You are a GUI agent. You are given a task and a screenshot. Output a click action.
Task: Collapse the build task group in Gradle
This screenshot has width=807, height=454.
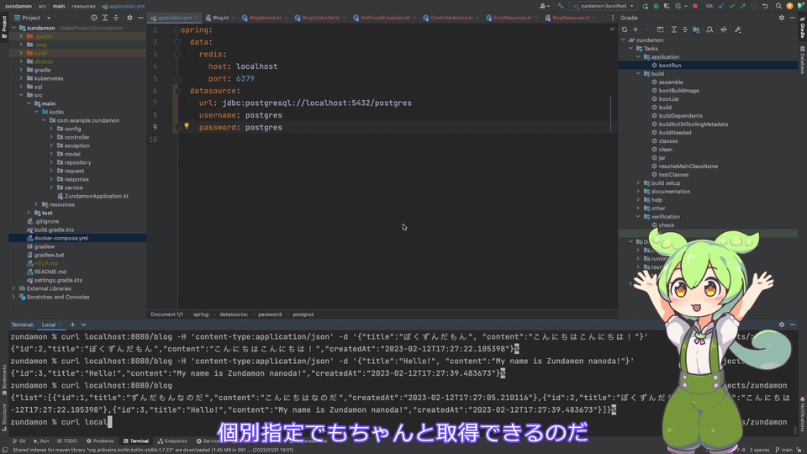point(639,74)
